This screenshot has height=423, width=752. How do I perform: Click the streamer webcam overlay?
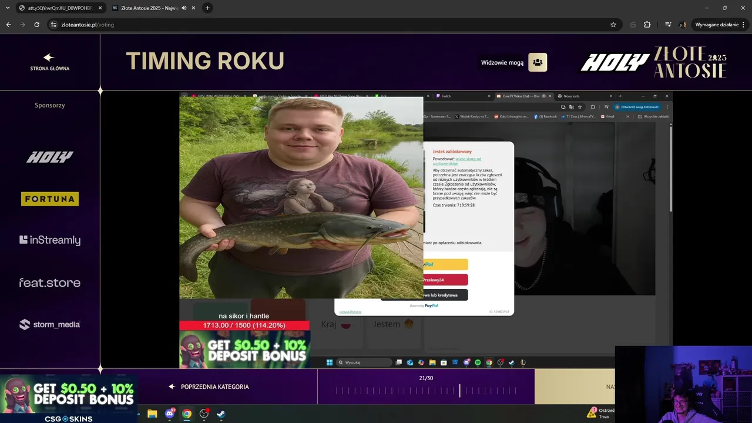[683, 384]
